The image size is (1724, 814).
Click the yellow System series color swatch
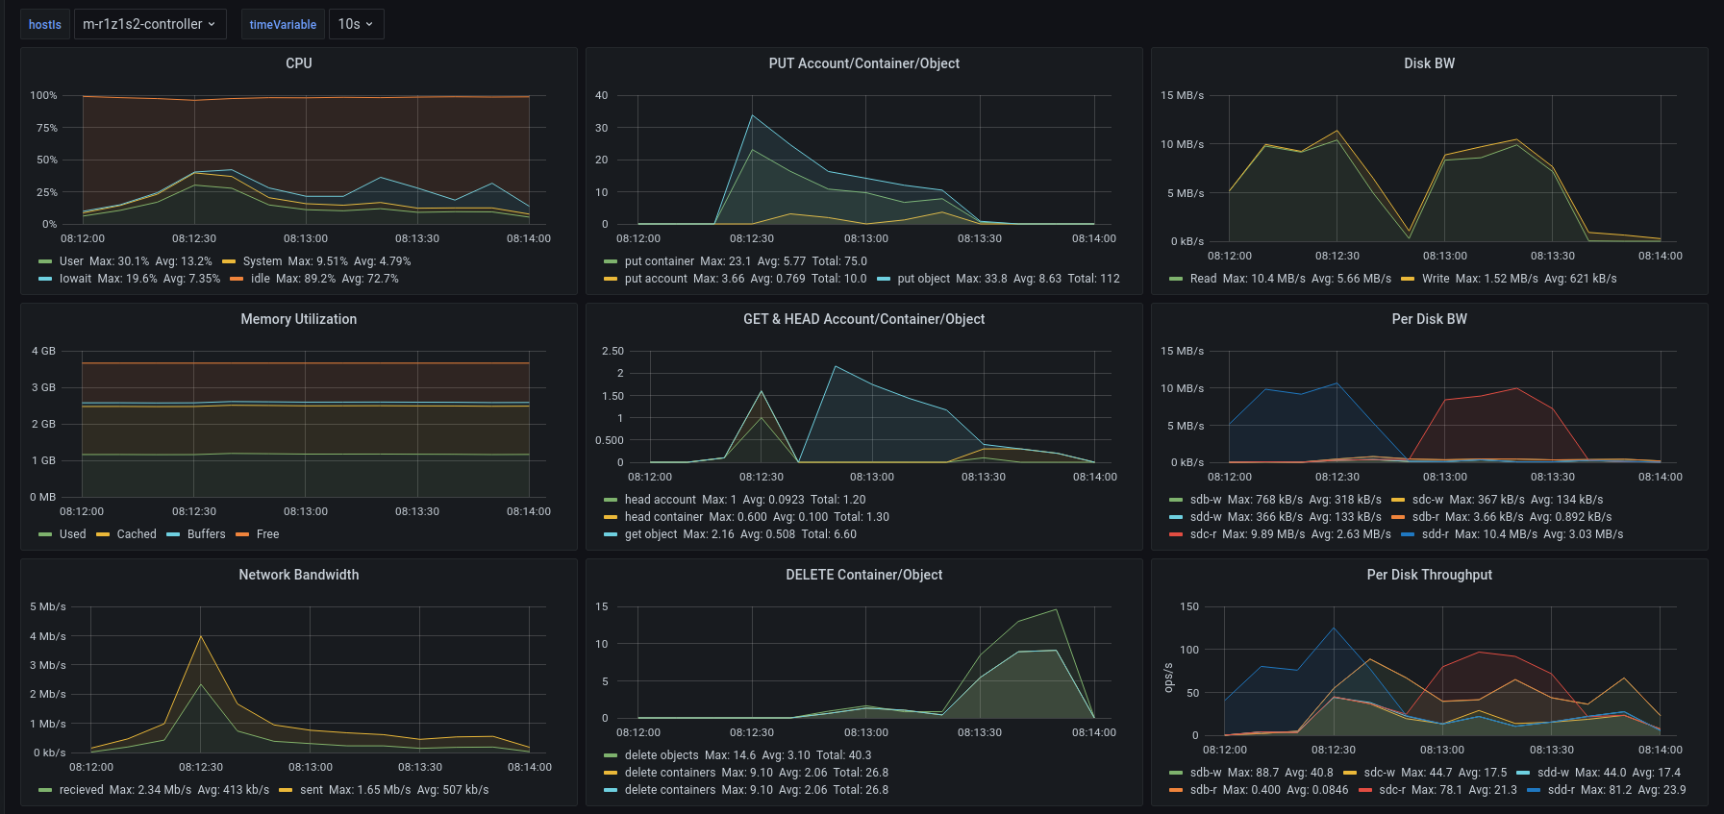click(229, 261)
